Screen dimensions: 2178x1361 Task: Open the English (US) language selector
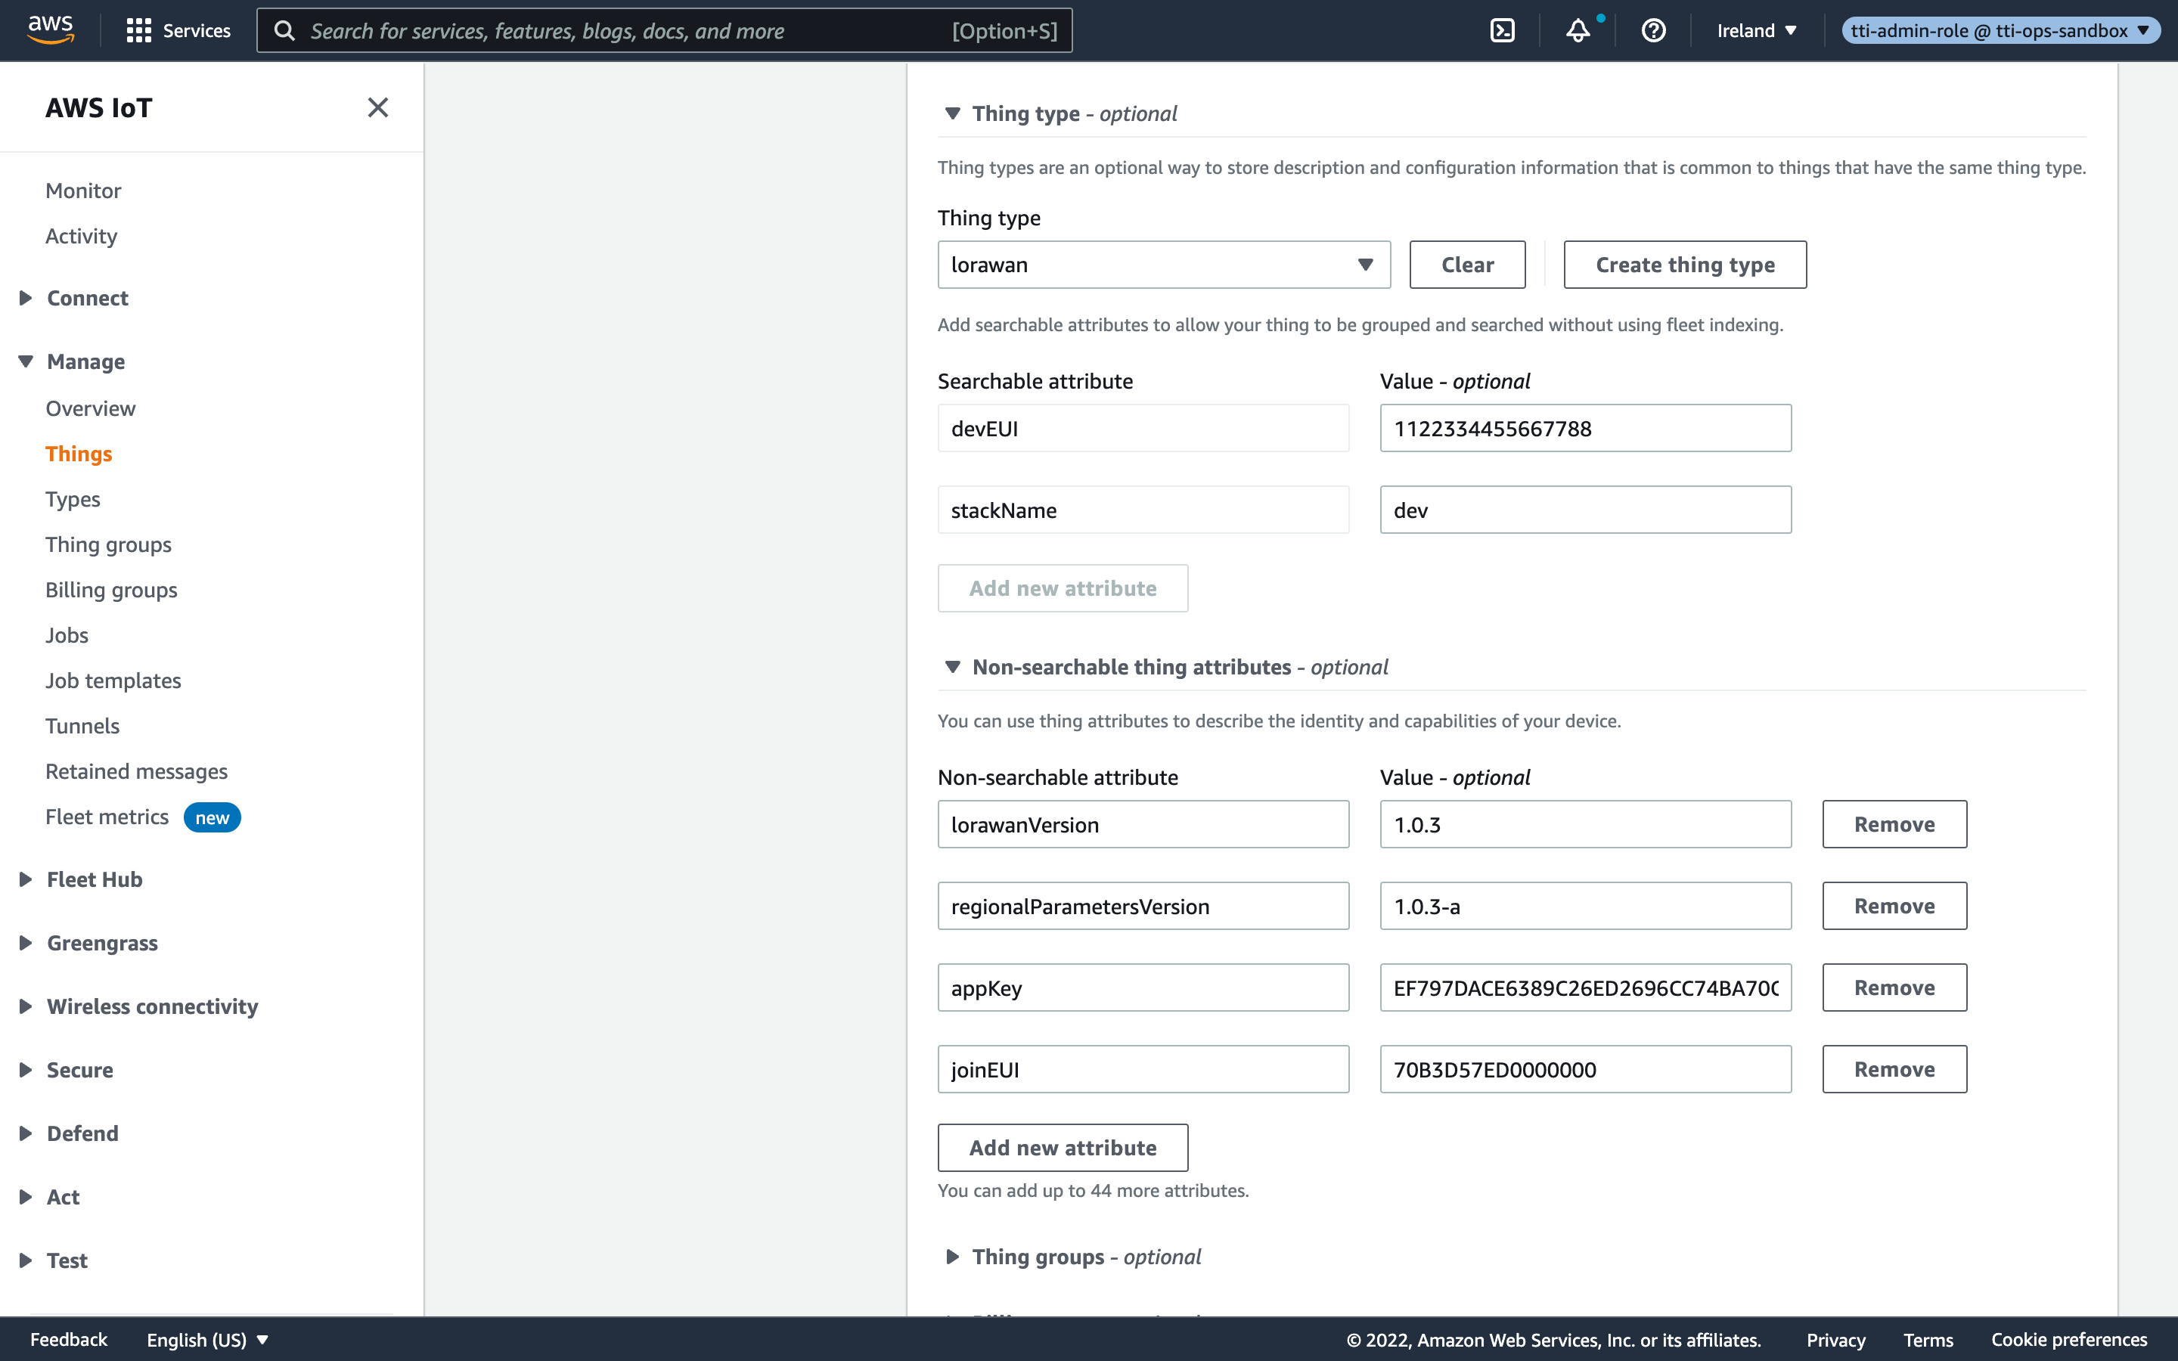point(207,1339)
